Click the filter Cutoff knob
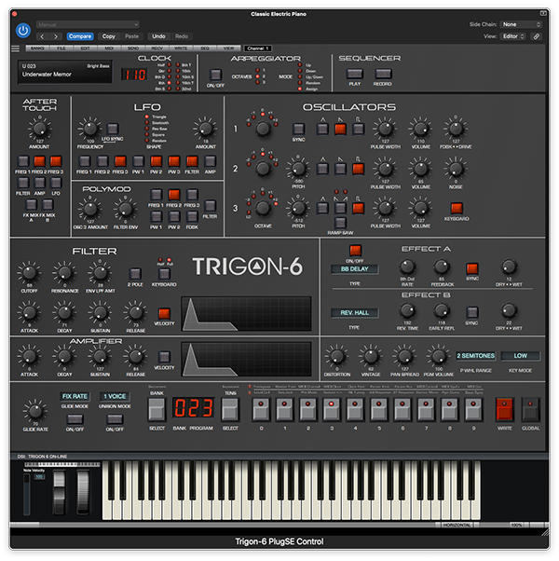559x561 pixels. point(29,273)
